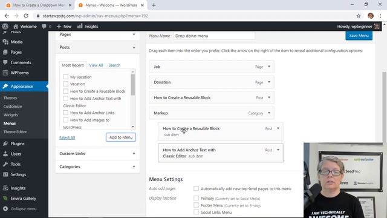Viewport: 387px width, 218px height.
Task: Open Appearance in the sidebar
Action: (x=24, y=86)
